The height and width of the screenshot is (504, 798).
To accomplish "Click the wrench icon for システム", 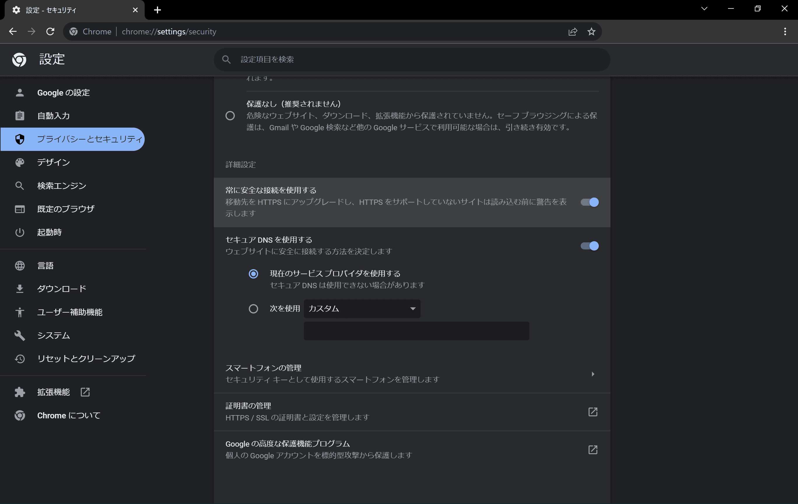I will 20,336.
